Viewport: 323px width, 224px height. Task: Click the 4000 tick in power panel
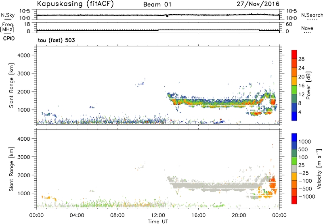click(x=23, y=55)
